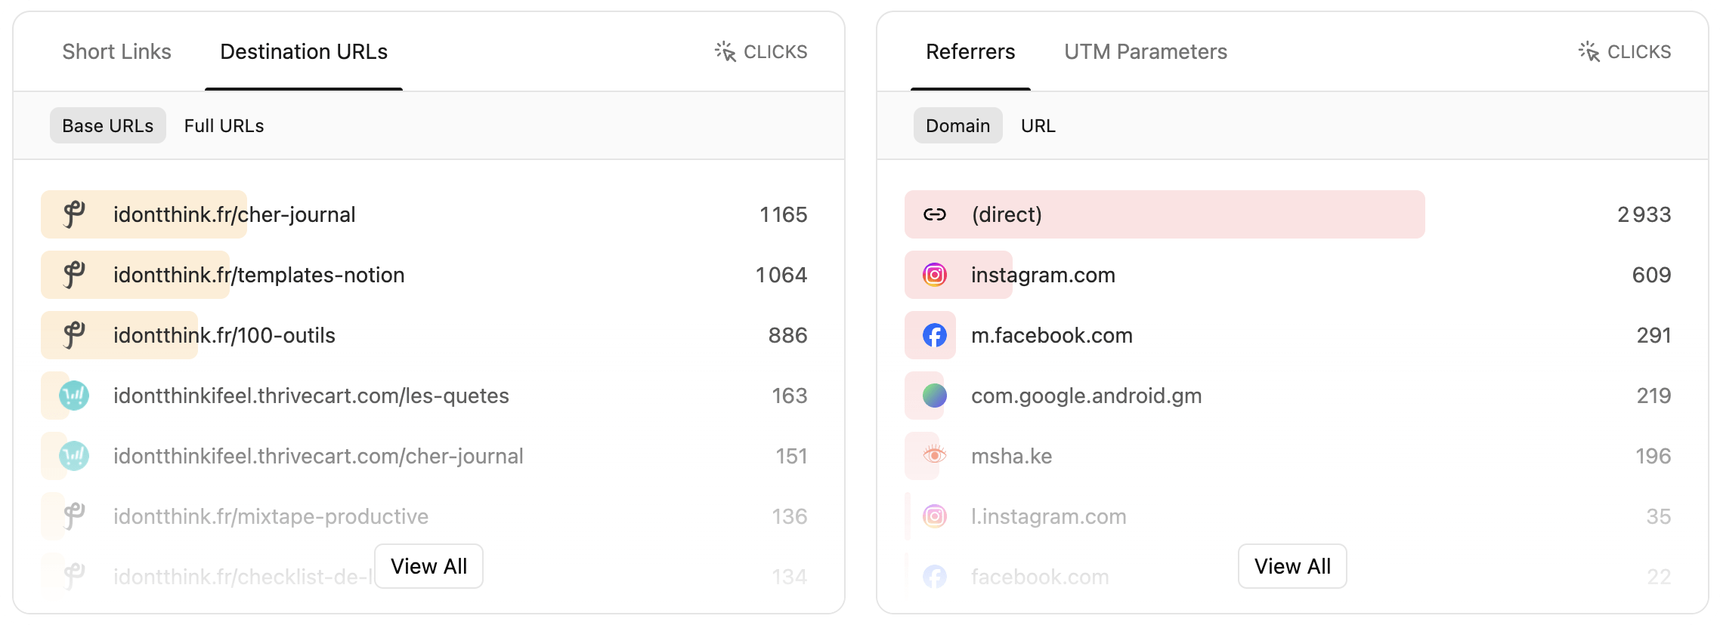The width and height of the screenshot is (1720, 625).
Task: Click the Instagram logo next to instagram.com
Action: click(935, 275)
